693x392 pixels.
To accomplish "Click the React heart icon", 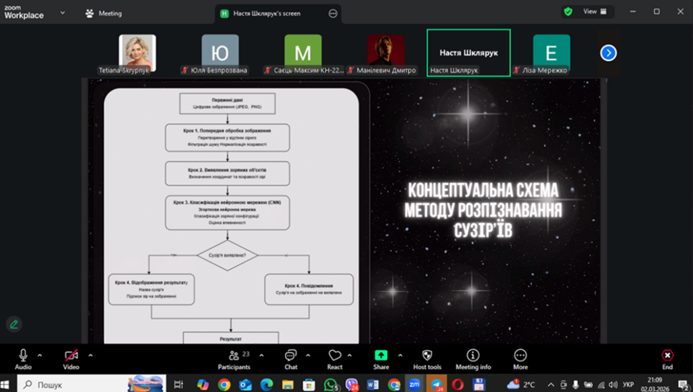I will pos(335,359).
